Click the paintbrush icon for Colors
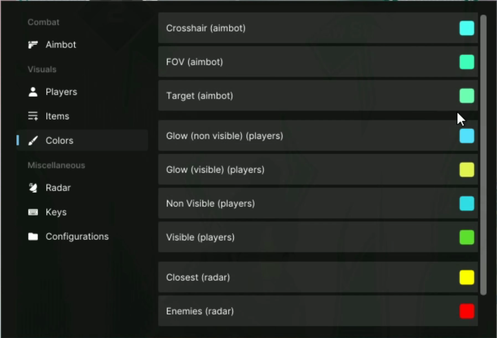497x338 pixels. click(x=33, y=140)
